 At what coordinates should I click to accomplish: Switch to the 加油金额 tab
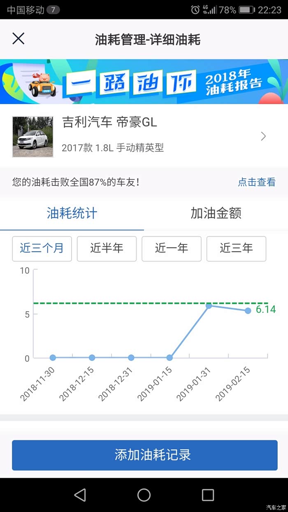(216, 213)
